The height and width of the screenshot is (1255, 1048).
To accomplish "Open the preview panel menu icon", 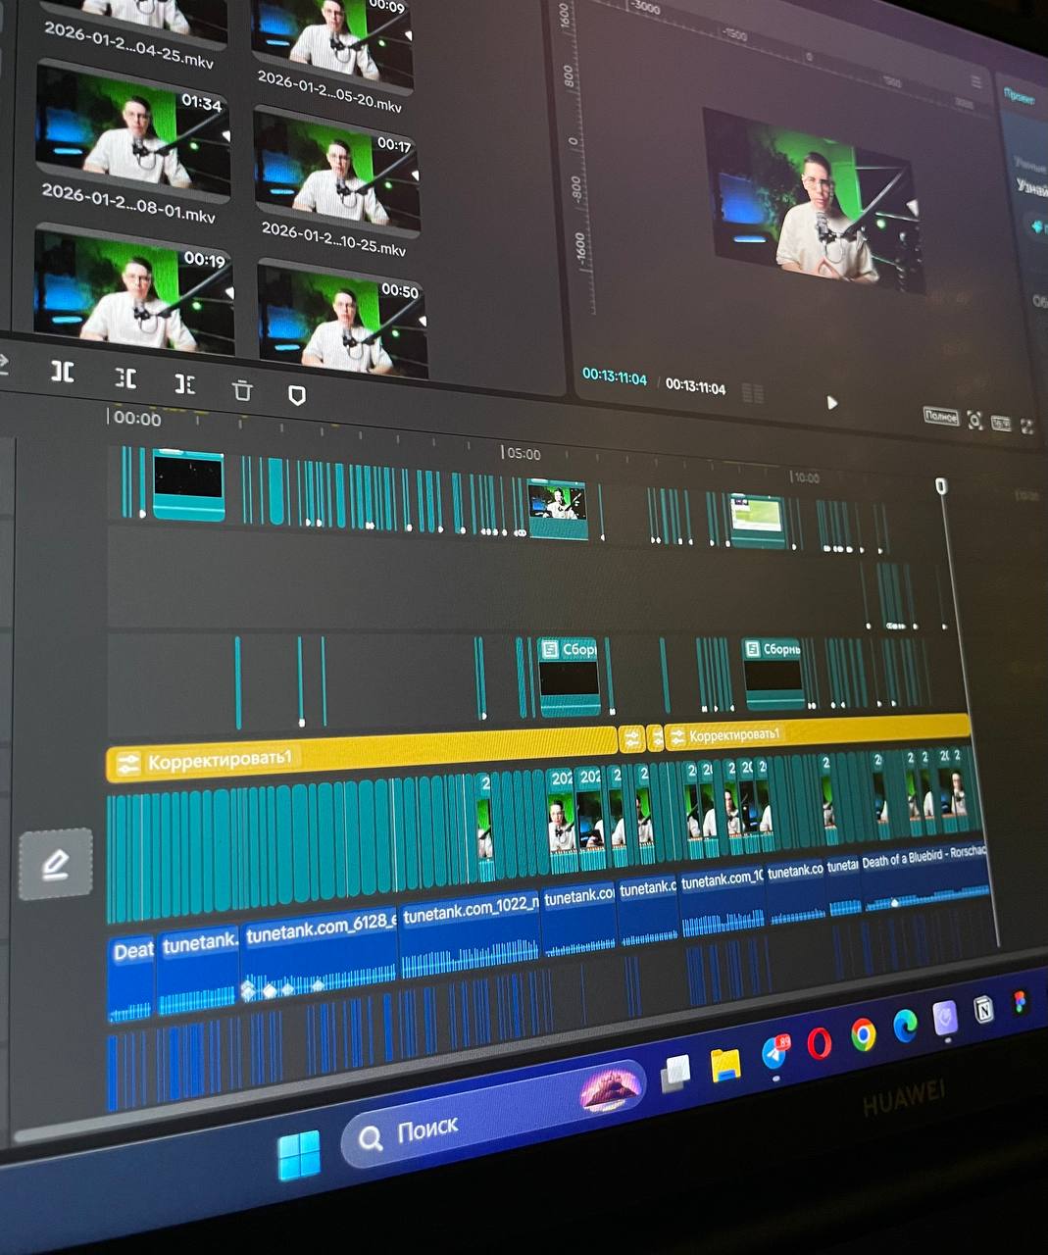I will [x=975, y=82].
